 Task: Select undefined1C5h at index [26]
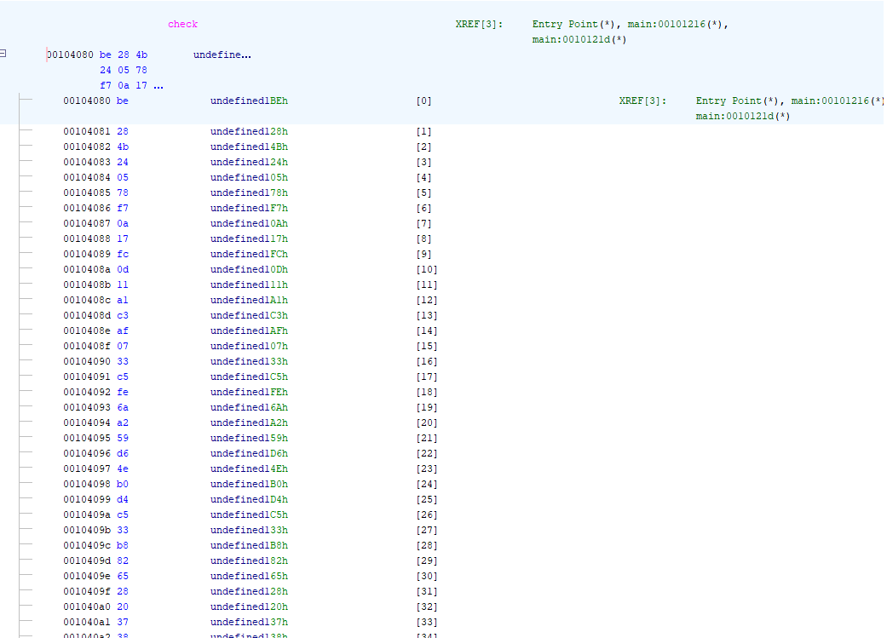pos(249,514)
